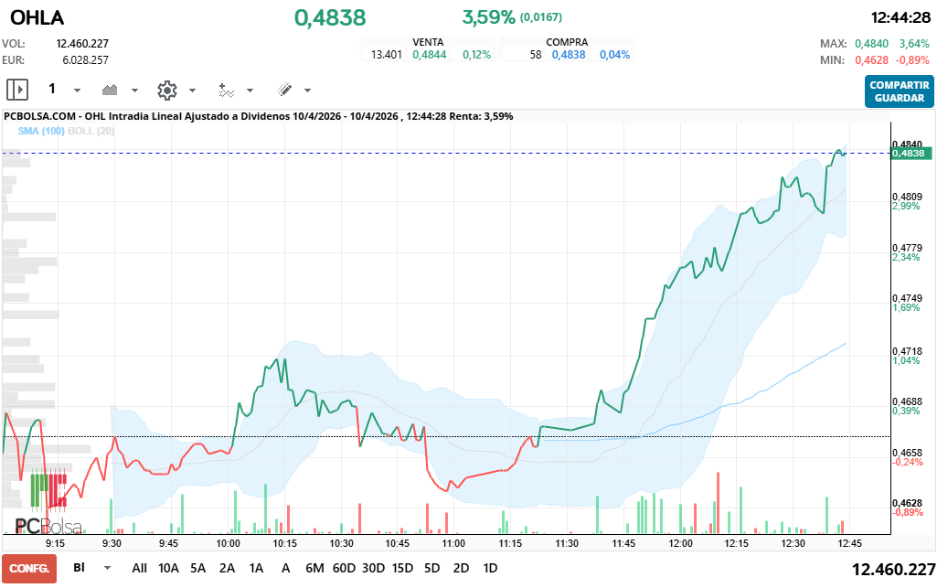The image size is (948, 588).
Task: Click the add indicator study icon
Action: pyautogui.click(x=226, y=90)
